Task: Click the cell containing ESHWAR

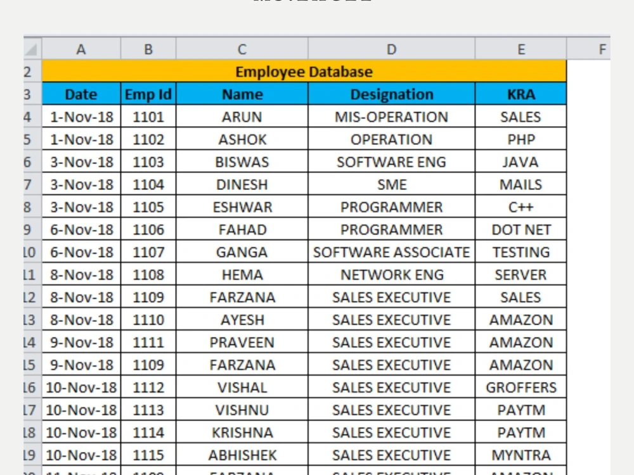Action: 242,207
